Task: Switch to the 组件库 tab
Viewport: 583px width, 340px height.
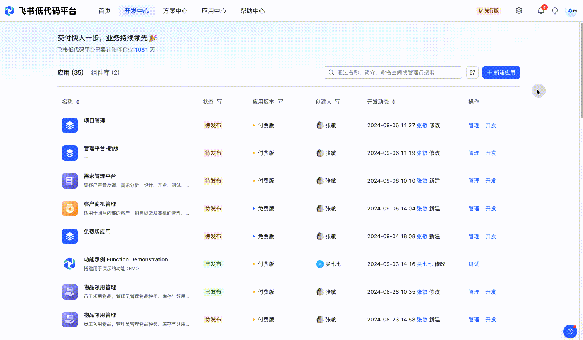Action: point(105,72)
